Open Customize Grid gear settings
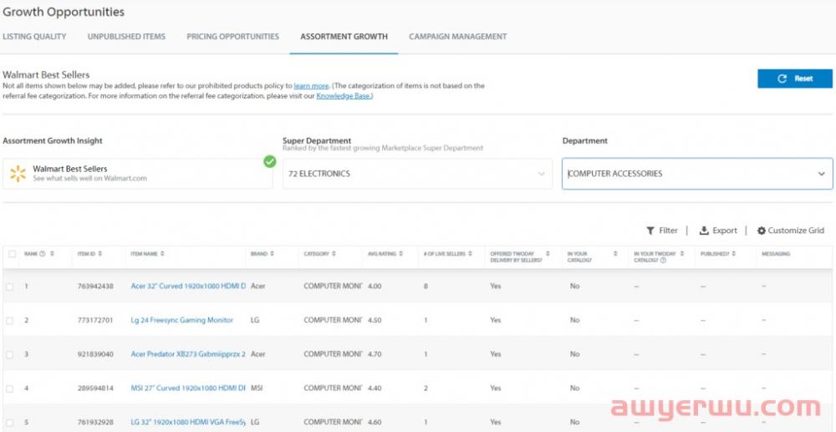Viewport: 836px width, 432px height. coord(791,231)
